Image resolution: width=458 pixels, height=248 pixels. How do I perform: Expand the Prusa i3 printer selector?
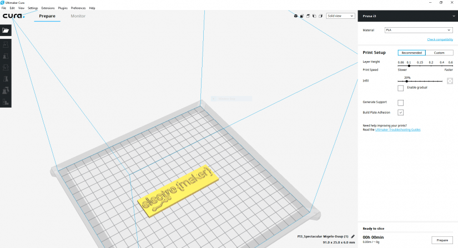coord(408,16)
